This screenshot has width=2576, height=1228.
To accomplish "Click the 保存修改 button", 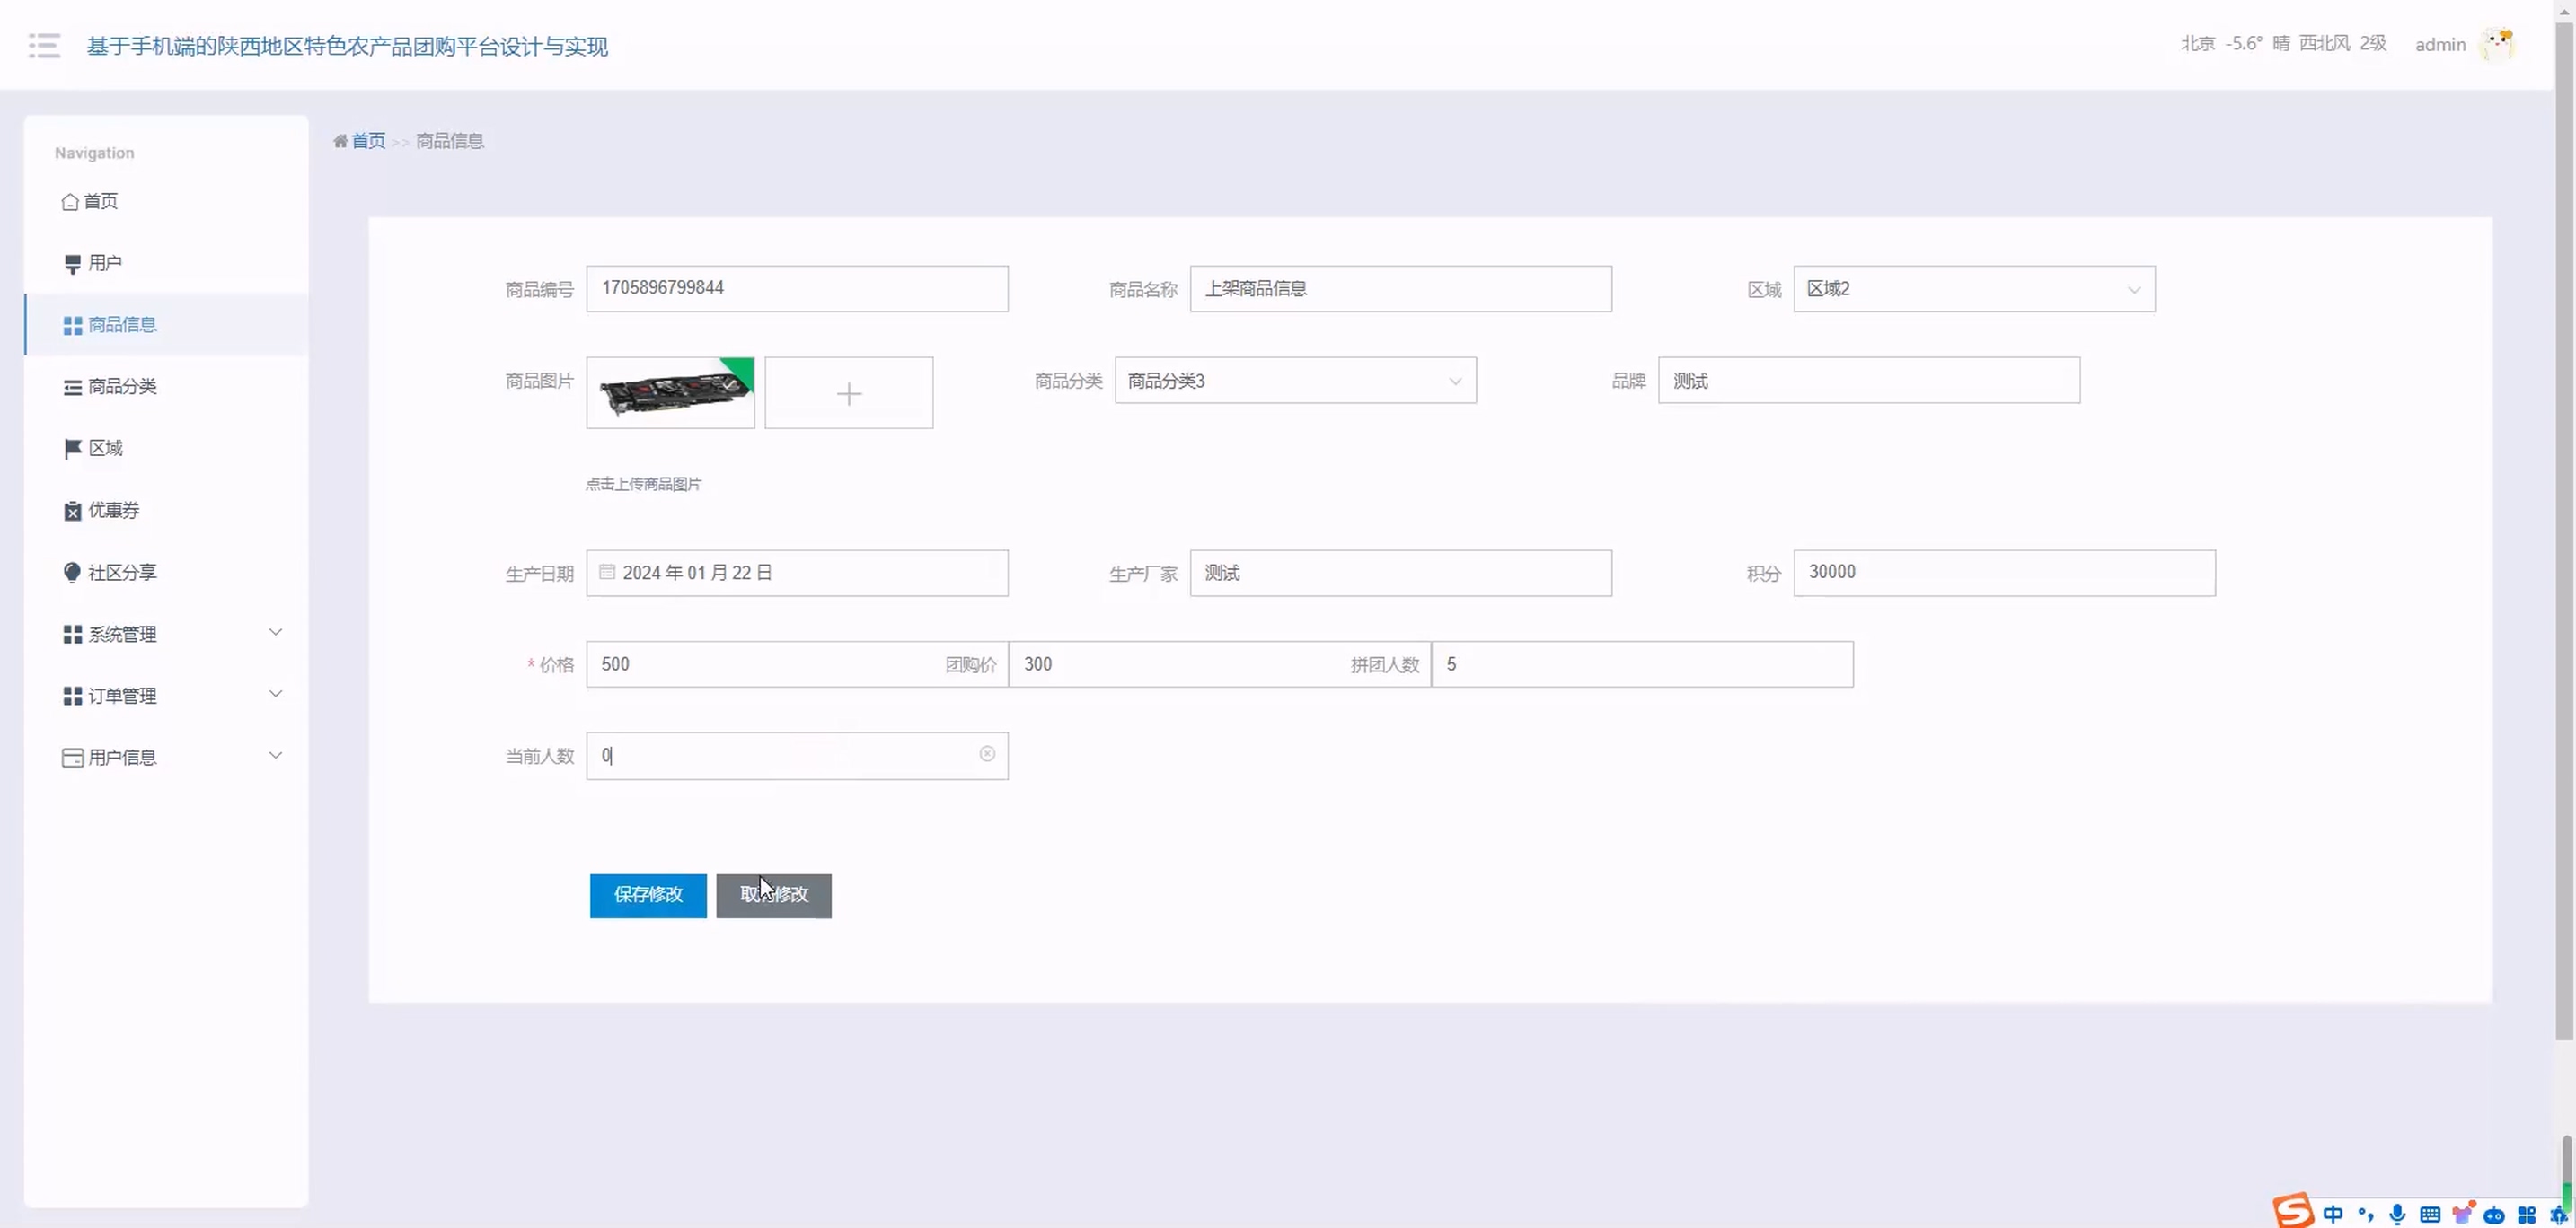I will (x=648, y=895).
